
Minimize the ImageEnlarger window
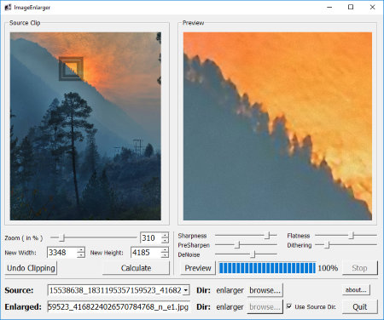coord(329,7)
